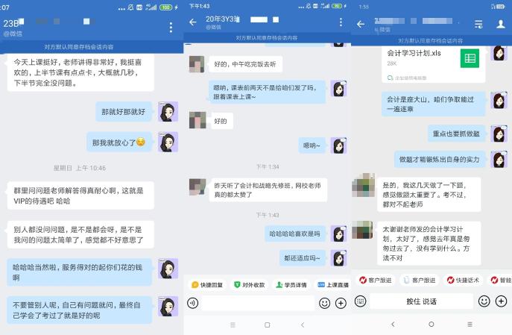
Task: Open emoji picker in middle chat
Action: point(324,304)
